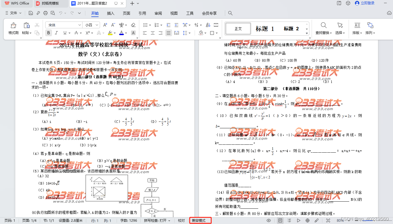
Task: Click the bullet list icon
Action: [145, 25]
